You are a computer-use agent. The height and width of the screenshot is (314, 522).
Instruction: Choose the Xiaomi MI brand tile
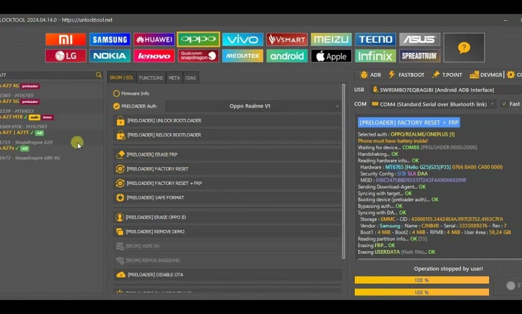66,39
